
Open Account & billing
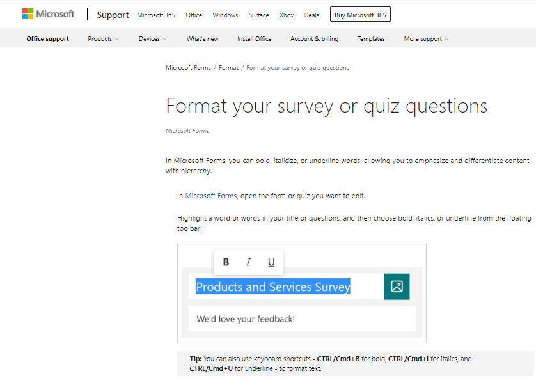[314, 38]
